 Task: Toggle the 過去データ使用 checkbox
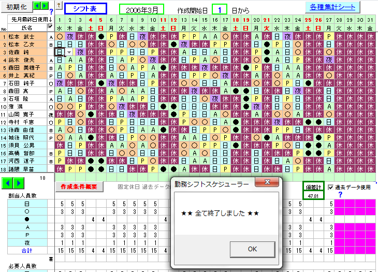click(330, 187)
